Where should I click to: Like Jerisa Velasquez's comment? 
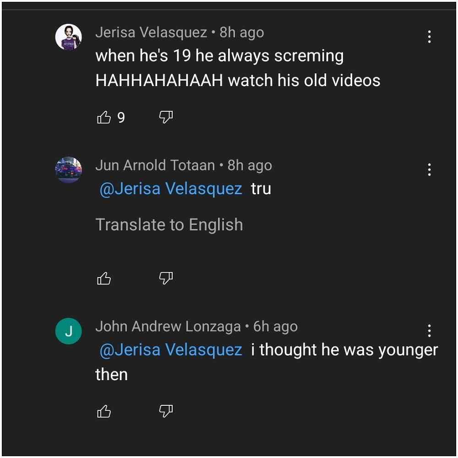(104, 118)
